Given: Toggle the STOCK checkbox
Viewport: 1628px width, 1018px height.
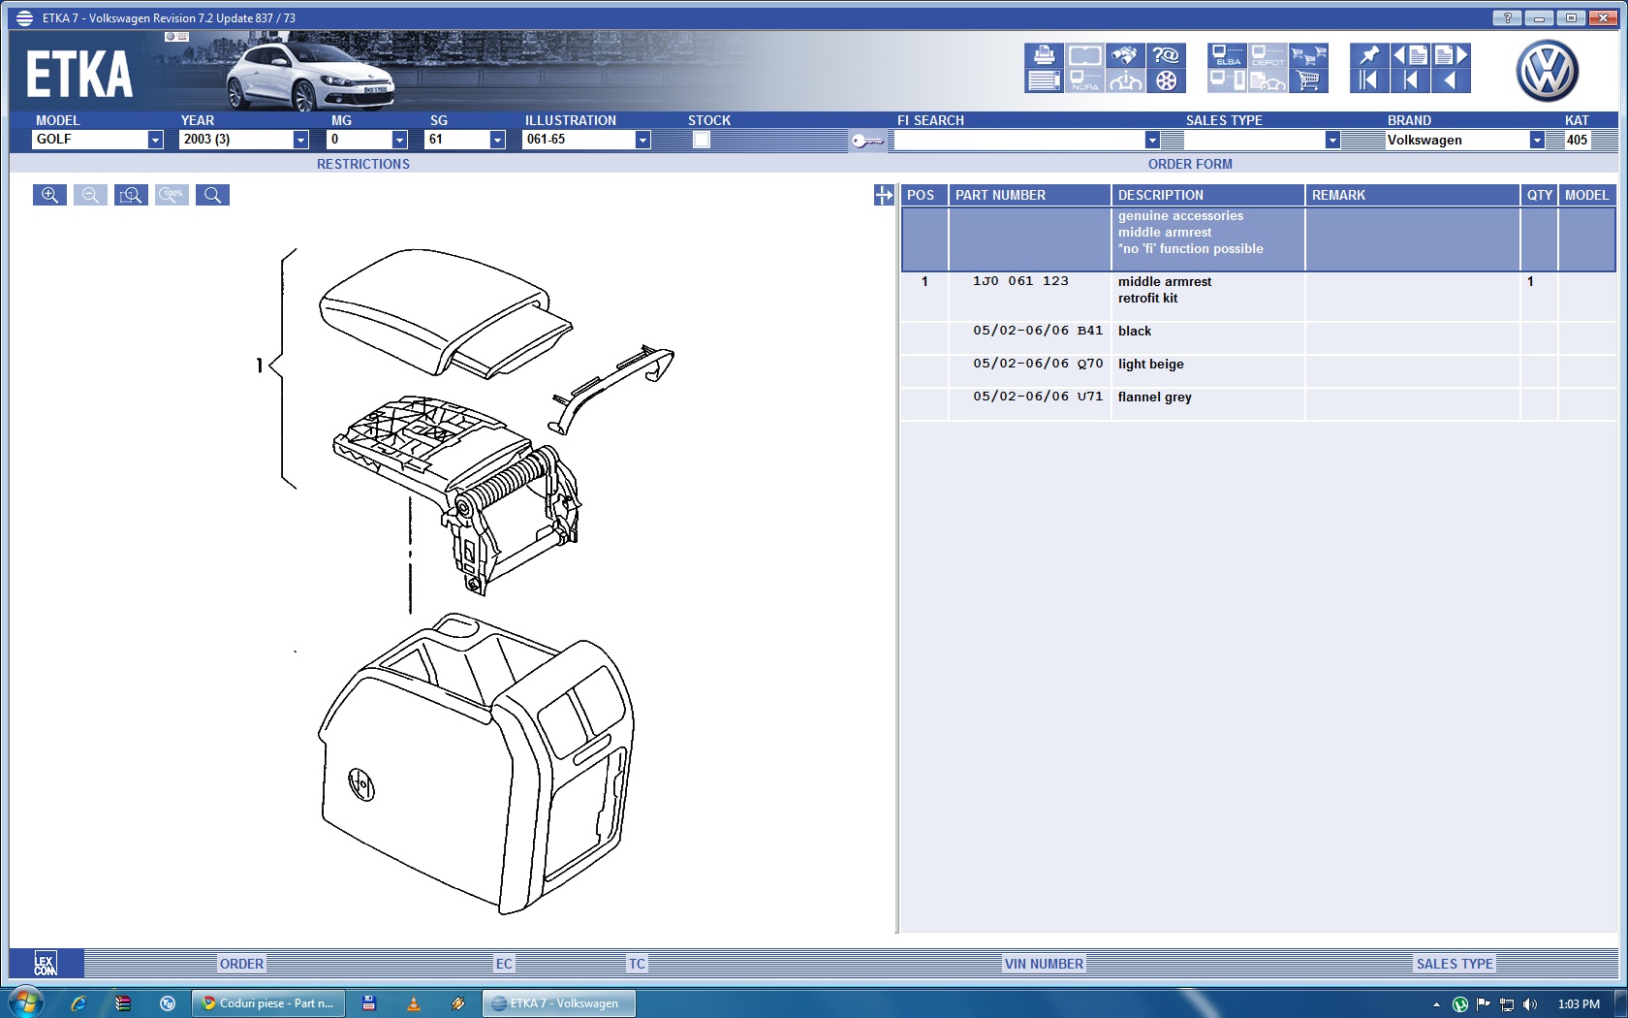Looking at the screenshot, I should 702,140.
